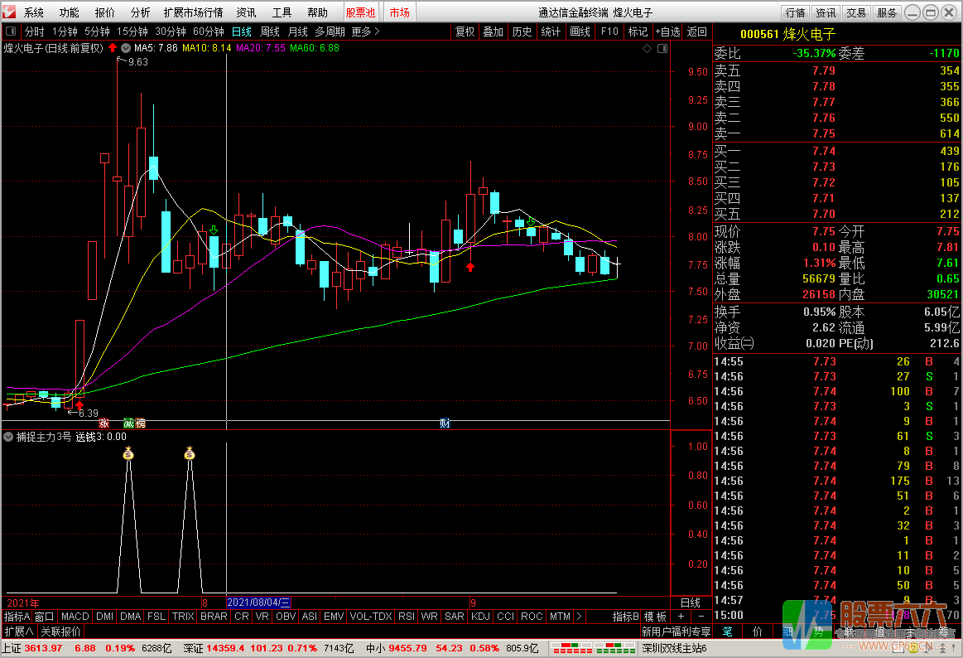Click the diamond icon atop the chart
This screenshot has width=963, height=658.
[647, 49]
